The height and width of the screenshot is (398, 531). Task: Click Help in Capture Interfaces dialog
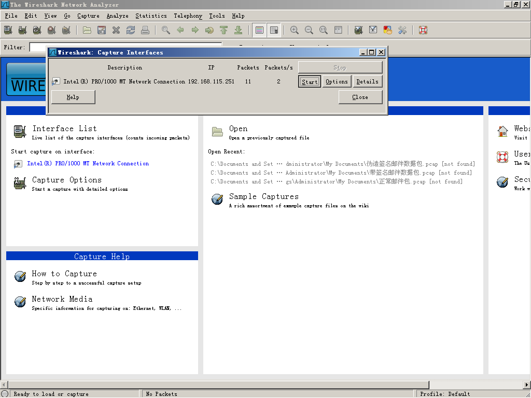[x=73, y=97]
